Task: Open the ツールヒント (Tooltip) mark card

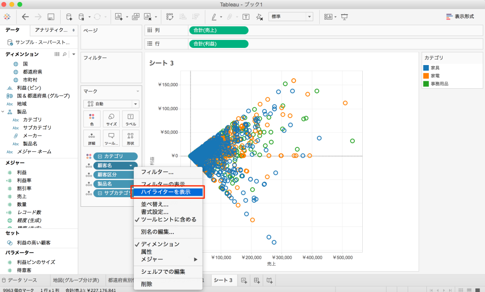Action: [x=111, y=138]
